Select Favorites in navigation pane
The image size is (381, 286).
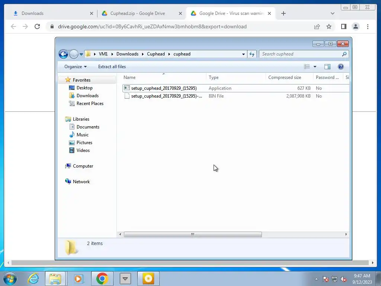coord(81,80)
